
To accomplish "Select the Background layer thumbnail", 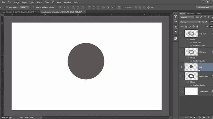I will coord(191,91).
